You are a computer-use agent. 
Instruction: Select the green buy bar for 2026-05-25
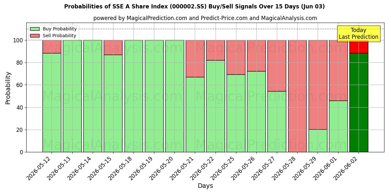(236, 113)
